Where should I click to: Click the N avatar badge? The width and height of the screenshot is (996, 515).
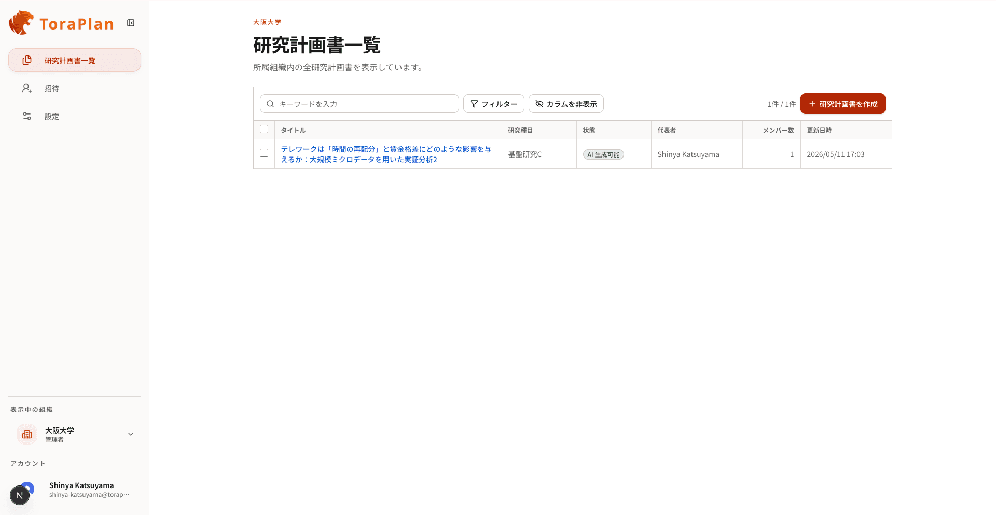click(x=20, y=495)
